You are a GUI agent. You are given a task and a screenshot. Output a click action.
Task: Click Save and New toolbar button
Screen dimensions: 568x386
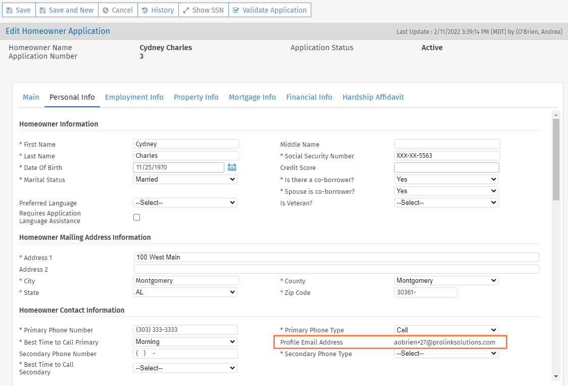tap(67, 10)
